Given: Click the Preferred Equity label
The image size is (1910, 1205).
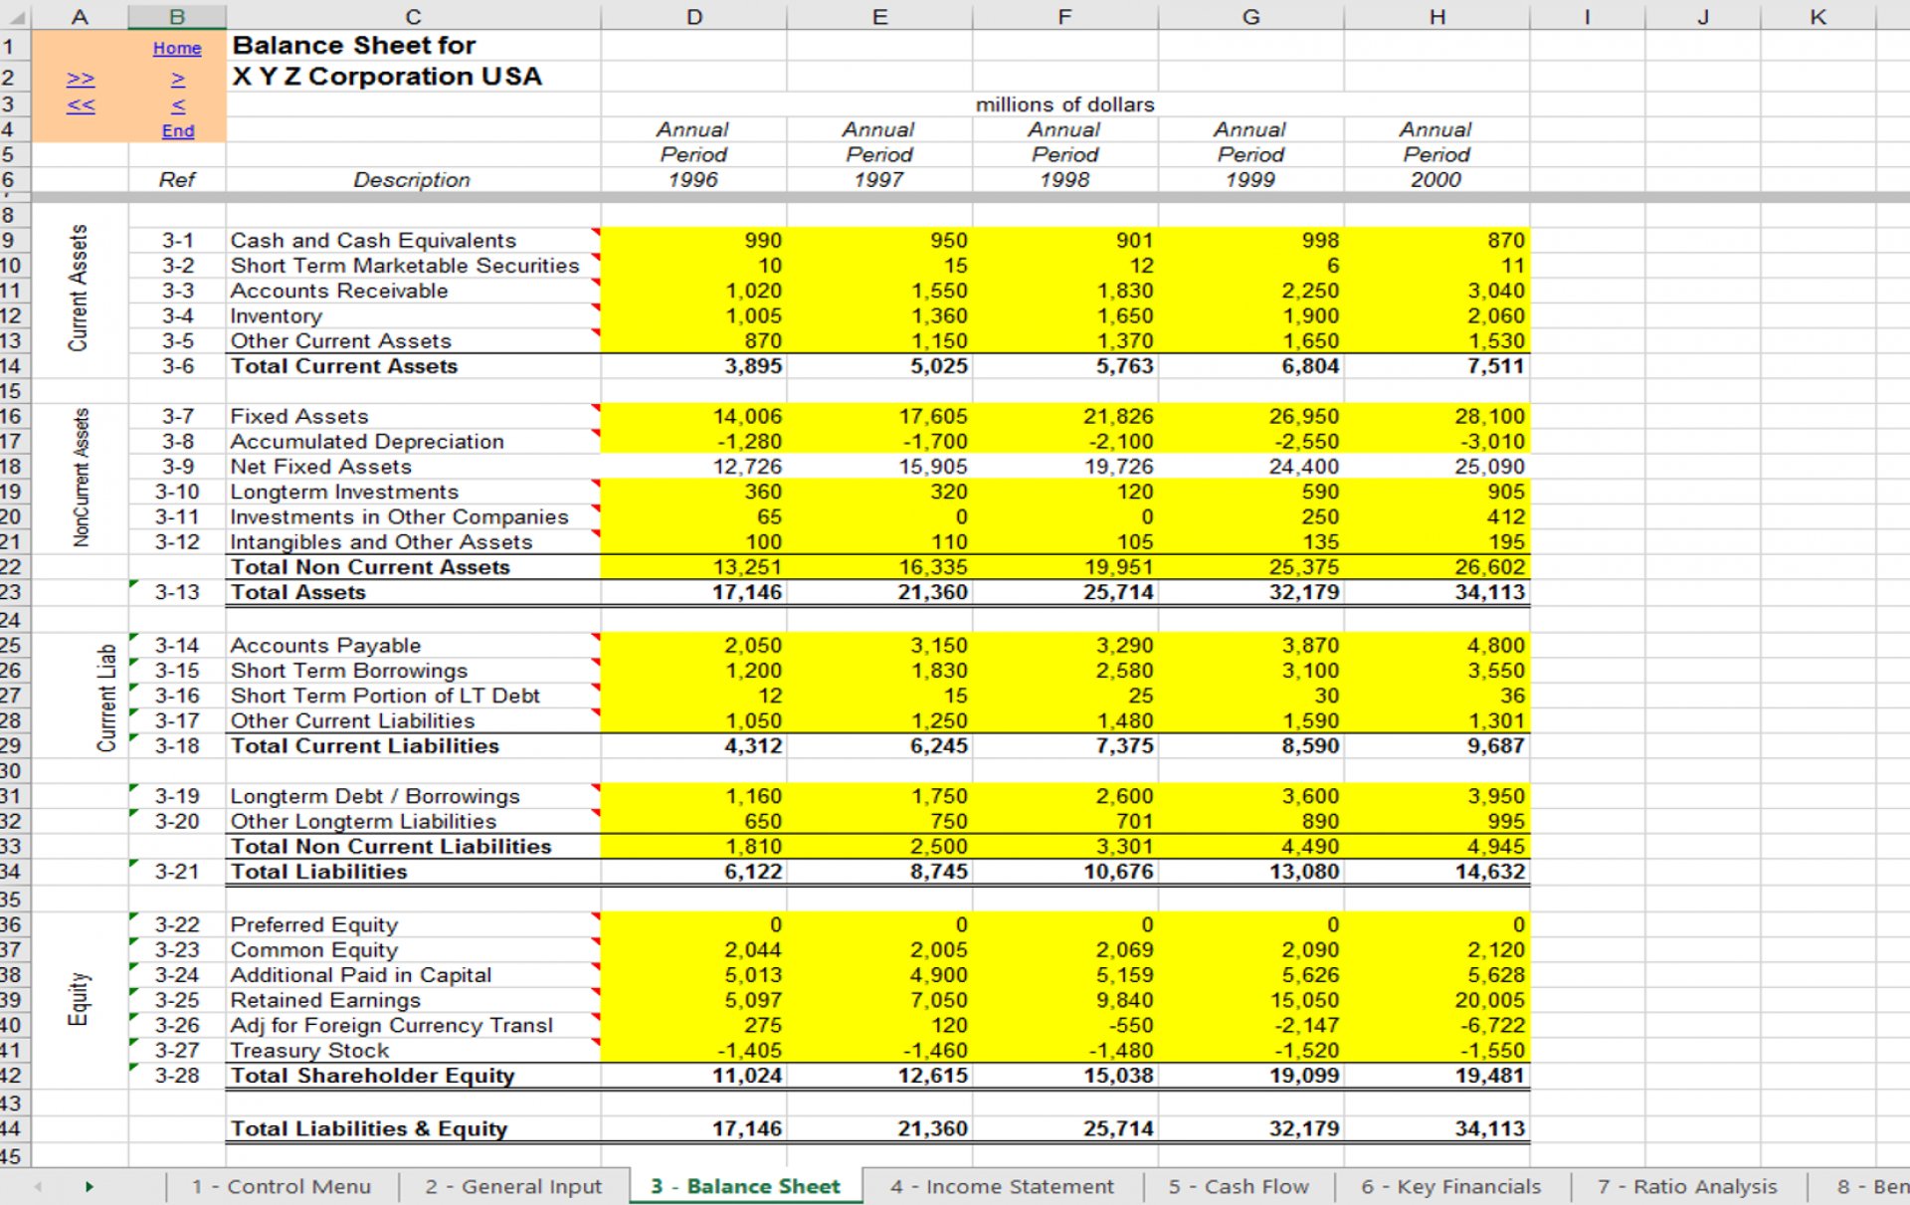Looking at the screenshot, I should click(313, 924).
